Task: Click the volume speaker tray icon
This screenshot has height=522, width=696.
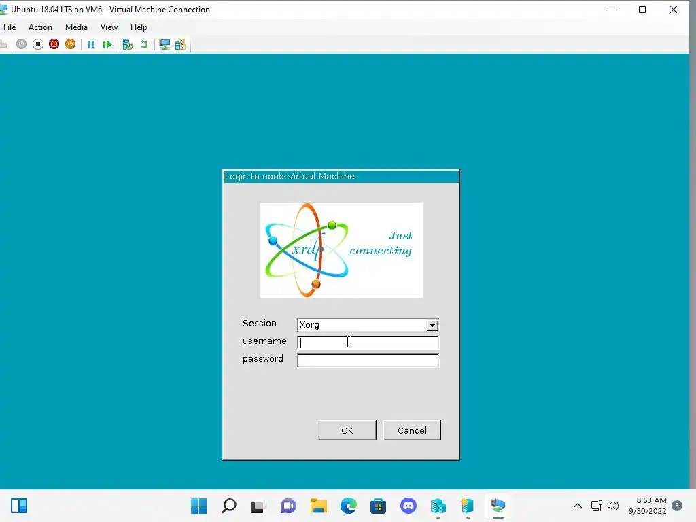Action: point(613,506)
